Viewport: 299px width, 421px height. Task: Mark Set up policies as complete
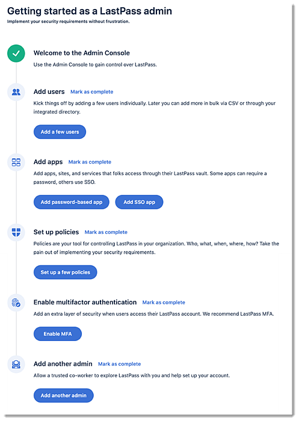click(106, 232)
